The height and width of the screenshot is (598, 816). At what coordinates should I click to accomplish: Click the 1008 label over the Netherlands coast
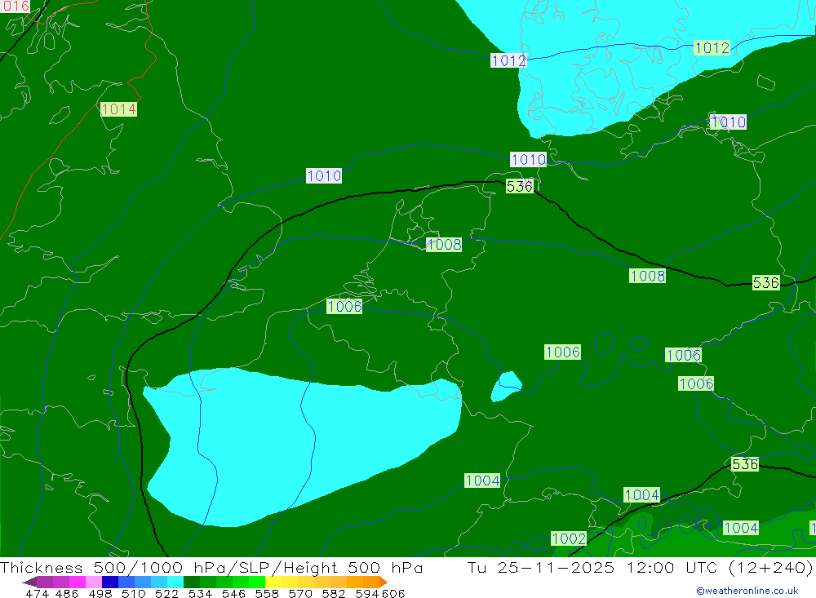[444, 245]
